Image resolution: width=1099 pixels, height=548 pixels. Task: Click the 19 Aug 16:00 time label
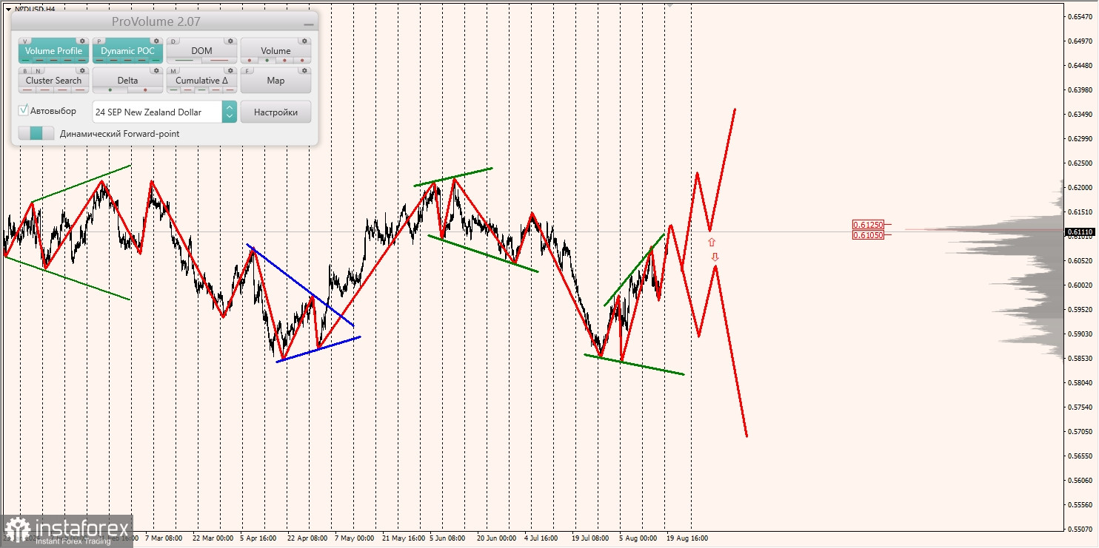[x=687, y=538]
